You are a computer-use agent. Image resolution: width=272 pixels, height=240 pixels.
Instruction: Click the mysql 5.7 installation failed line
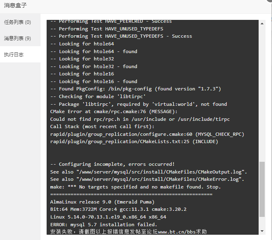tap(103, 225)
